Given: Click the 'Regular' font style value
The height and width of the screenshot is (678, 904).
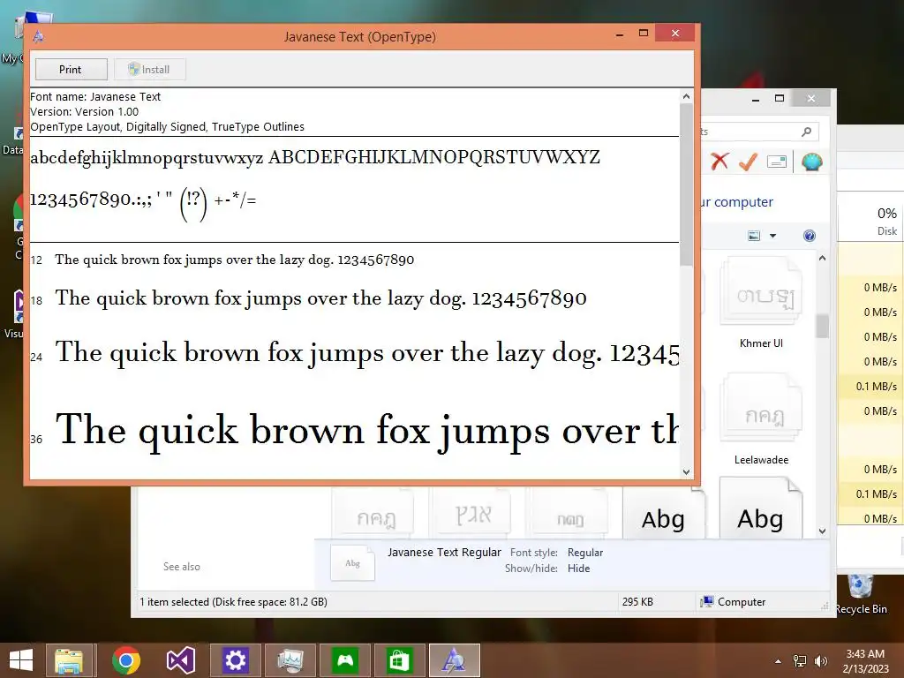Looking at the screenshot, I should tap(585, 553).
